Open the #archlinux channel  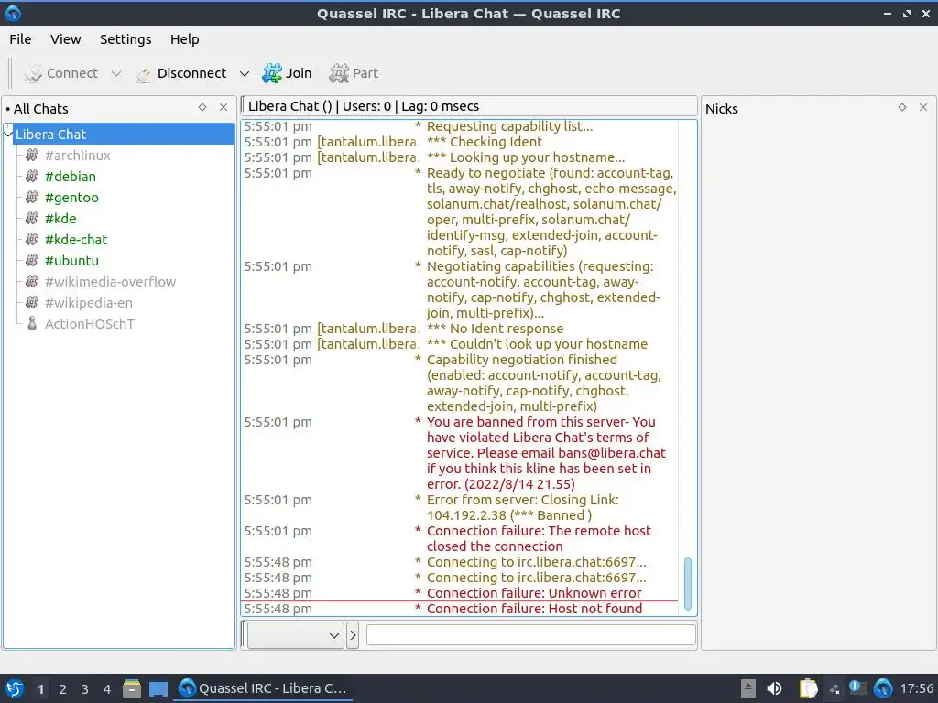click(77, 156)
